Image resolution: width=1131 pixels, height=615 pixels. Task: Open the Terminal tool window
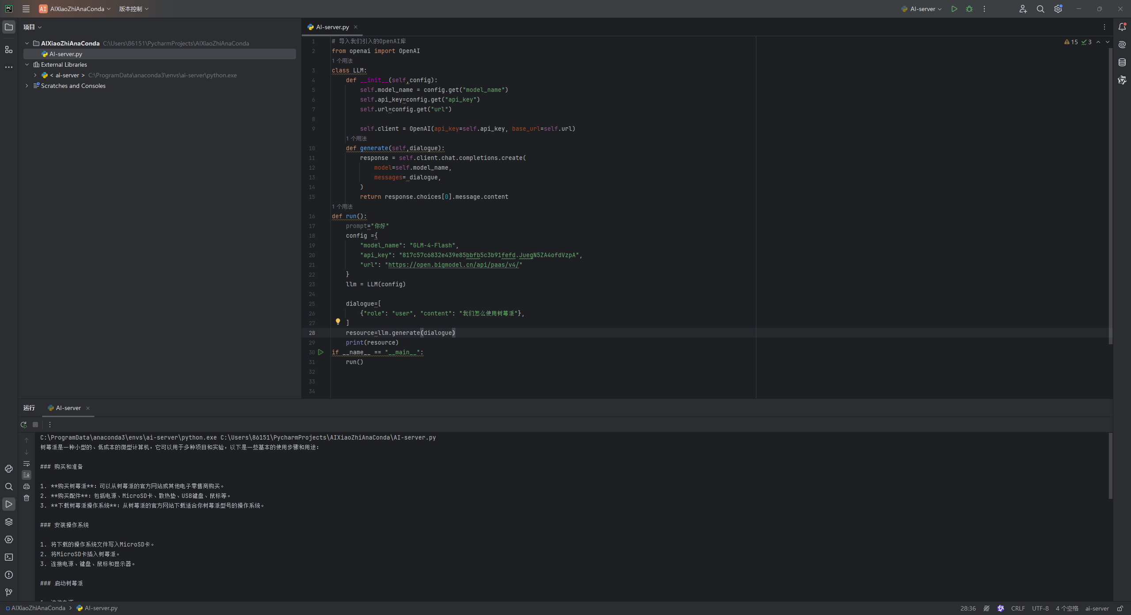(9, 557)
